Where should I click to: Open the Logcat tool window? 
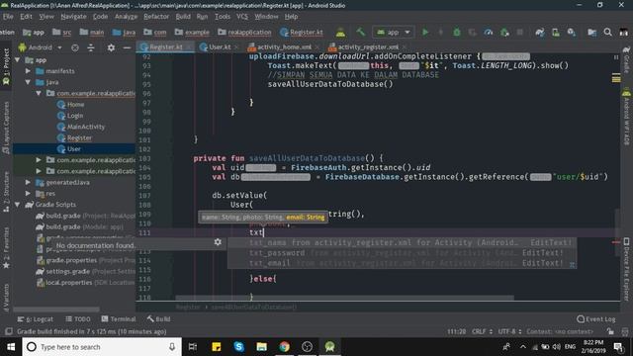click(x=36, y=318)
